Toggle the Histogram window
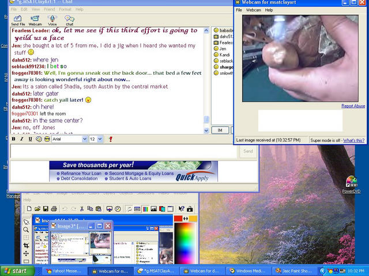The height and width of the screenshot is (276, 369). [154, 209]
